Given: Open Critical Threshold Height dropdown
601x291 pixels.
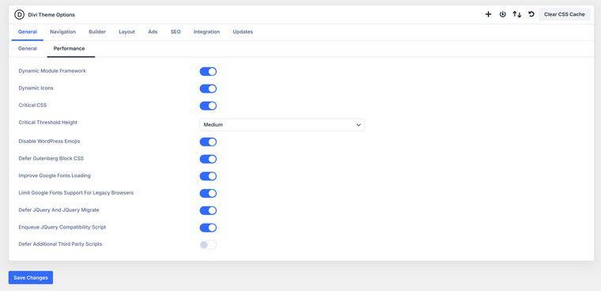Looking at the screenshot, I should pyautogui.click(x=282, y=125).
